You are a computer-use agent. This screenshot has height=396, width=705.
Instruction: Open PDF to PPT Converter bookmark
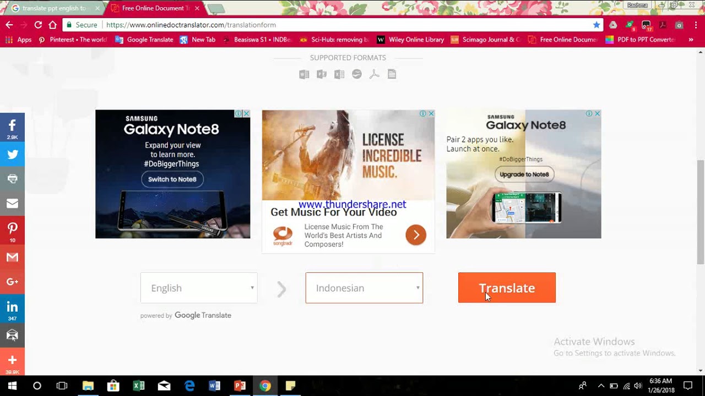click(641, 40)
